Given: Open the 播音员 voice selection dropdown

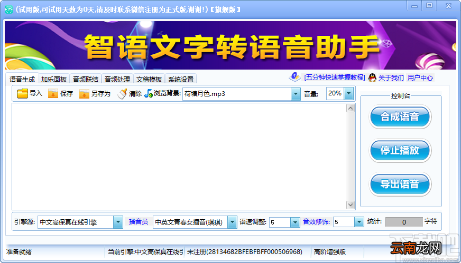Looking at the screenshot, I should (232, 222).
